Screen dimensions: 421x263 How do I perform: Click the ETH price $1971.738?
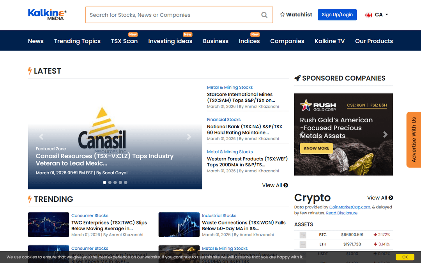coord(352,244)
